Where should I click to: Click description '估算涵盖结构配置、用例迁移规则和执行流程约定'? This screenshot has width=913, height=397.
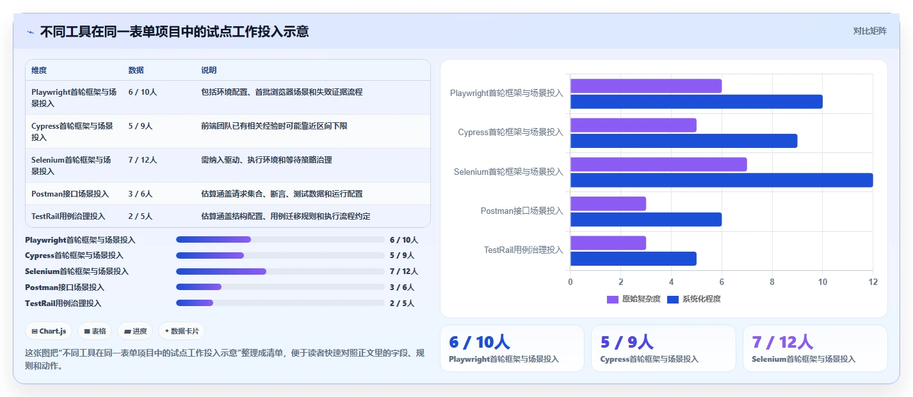[x=286, y=216]
